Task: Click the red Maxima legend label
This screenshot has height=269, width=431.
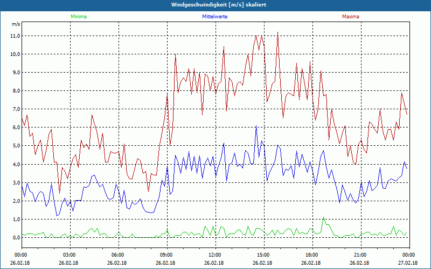Action: 351,17
